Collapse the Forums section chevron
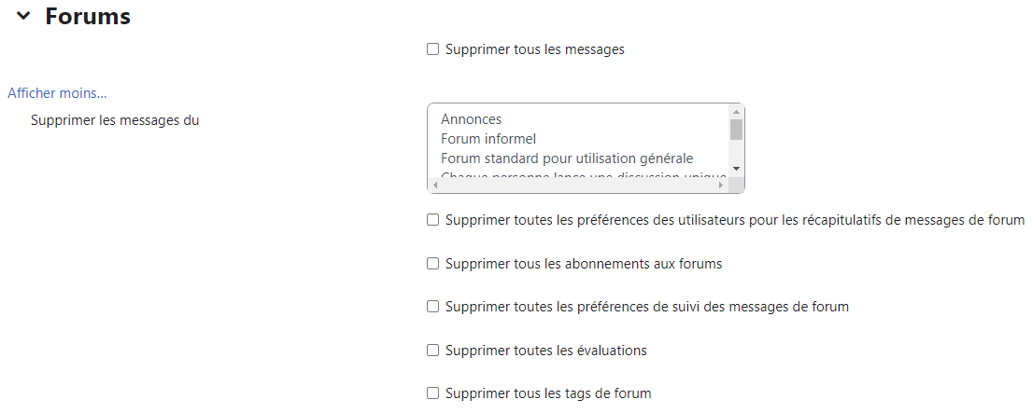The width and height of the screenshot is (1032, 413). click(23, 16)
